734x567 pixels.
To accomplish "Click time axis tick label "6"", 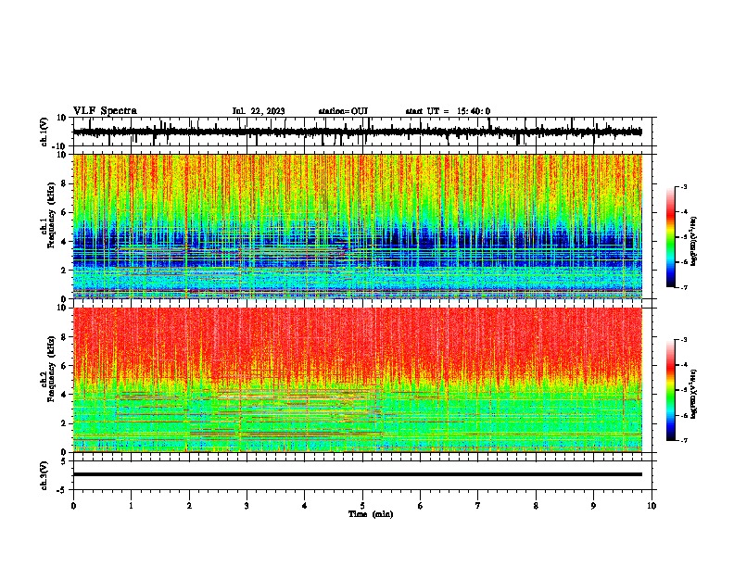I will point(421,506).
